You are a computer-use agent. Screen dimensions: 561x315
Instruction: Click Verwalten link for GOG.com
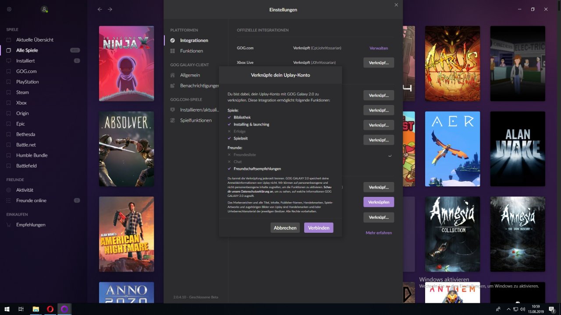click(379, 48)
